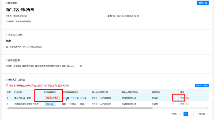Screen dimensions: 214x119
Task: Go to the next page arrow
Action: 191,114
